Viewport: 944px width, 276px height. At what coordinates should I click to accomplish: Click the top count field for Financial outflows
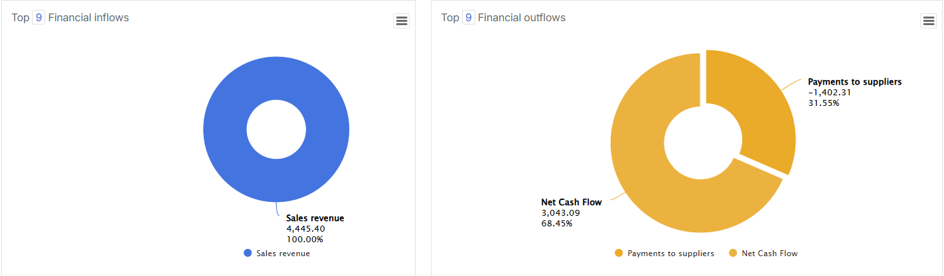coord(469,18)
